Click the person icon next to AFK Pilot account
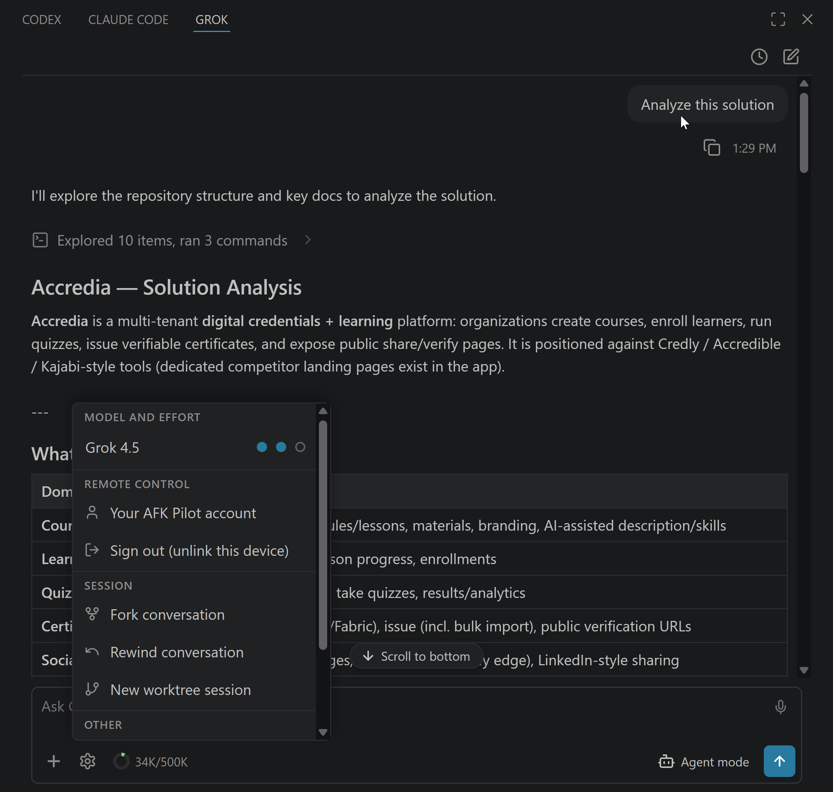Viewport: 833px width, 792px height. tap(92, 513)
